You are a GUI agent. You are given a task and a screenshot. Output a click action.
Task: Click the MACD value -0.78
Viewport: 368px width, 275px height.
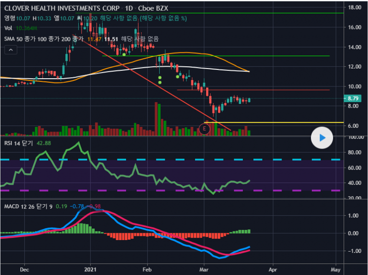[77, 206]
